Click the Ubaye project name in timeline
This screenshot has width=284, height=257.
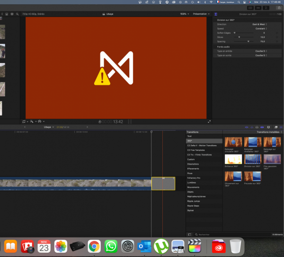click(x=48, y=127)
